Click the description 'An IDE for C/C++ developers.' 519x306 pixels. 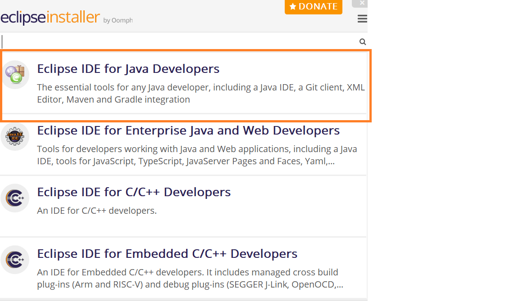(x=97, y=211)
